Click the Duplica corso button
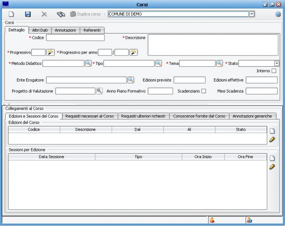285x226 pixels. pyautogui.click(x=85, y=14)
